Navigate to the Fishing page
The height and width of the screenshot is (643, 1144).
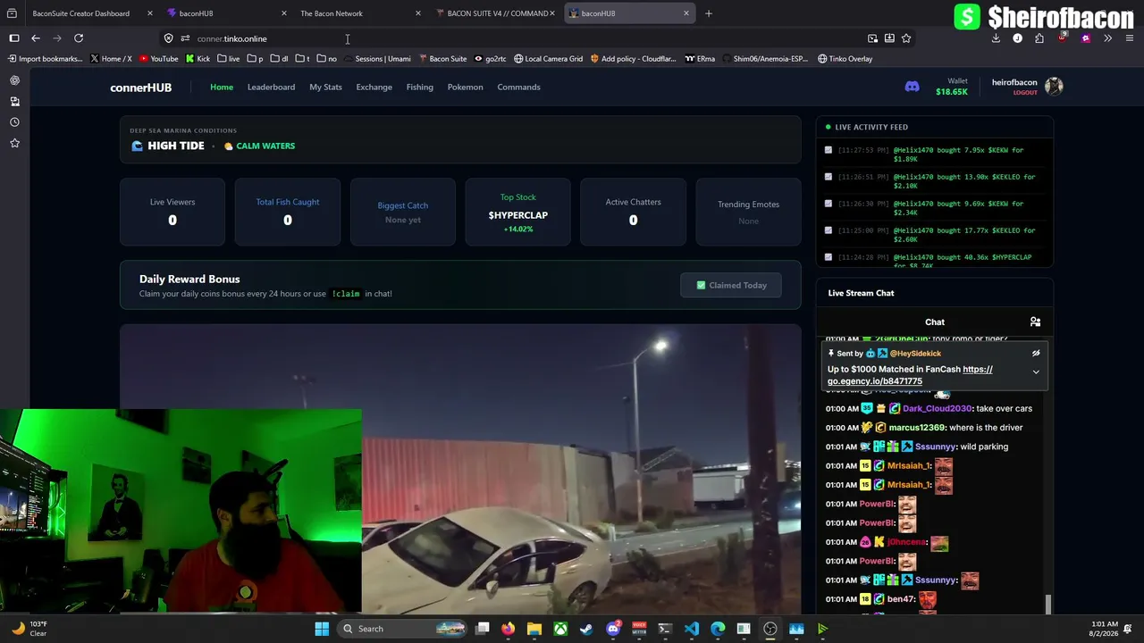point(419,87)
